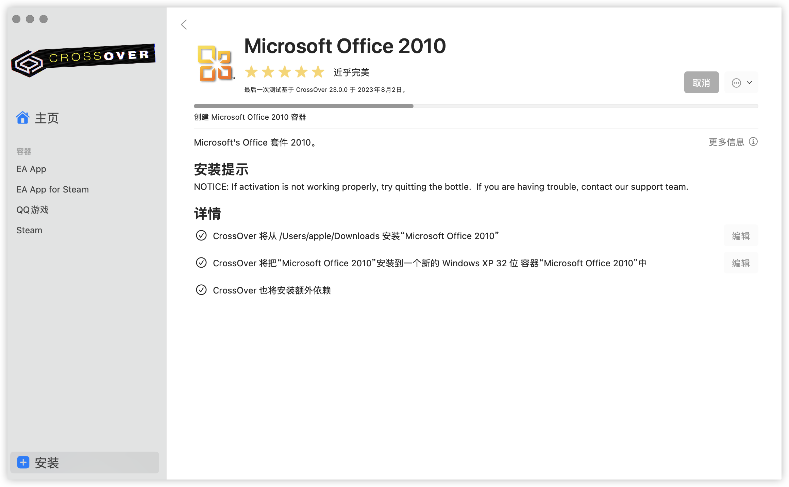The height and width of the screenshot is (487, 789).
Task: Click the checkmark for the Windows XP 32 位 container
Action: [x=201, y=263]
